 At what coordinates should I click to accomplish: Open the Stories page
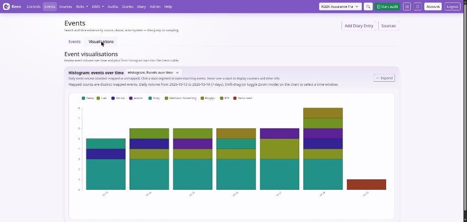(128, 6)
